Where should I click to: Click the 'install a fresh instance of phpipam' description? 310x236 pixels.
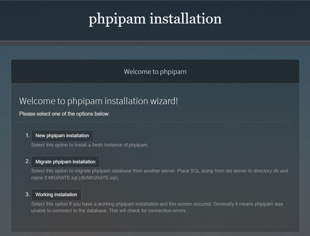tap(111, 145)
